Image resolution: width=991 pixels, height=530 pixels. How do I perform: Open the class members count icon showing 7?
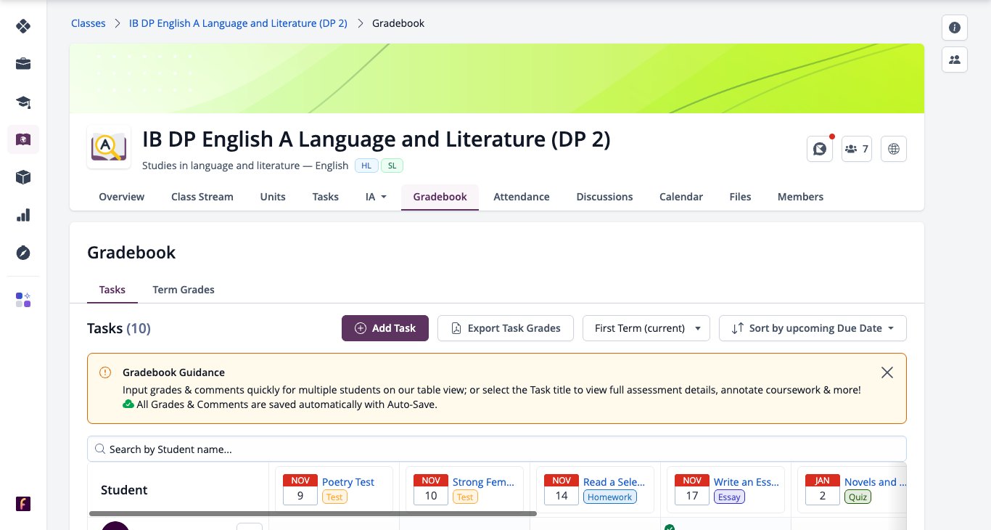[856, 149]
